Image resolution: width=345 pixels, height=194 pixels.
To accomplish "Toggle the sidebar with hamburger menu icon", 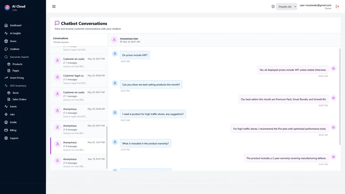I will click(x=54, y=6).
